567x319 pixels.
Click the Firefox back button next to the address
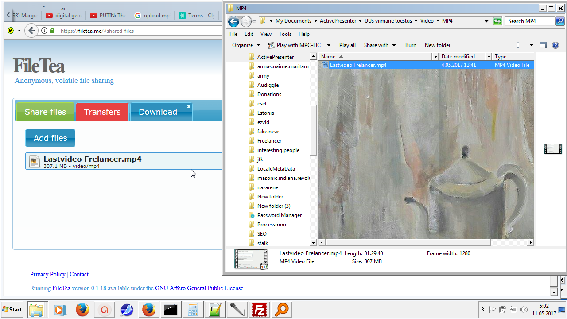point(31,31)
